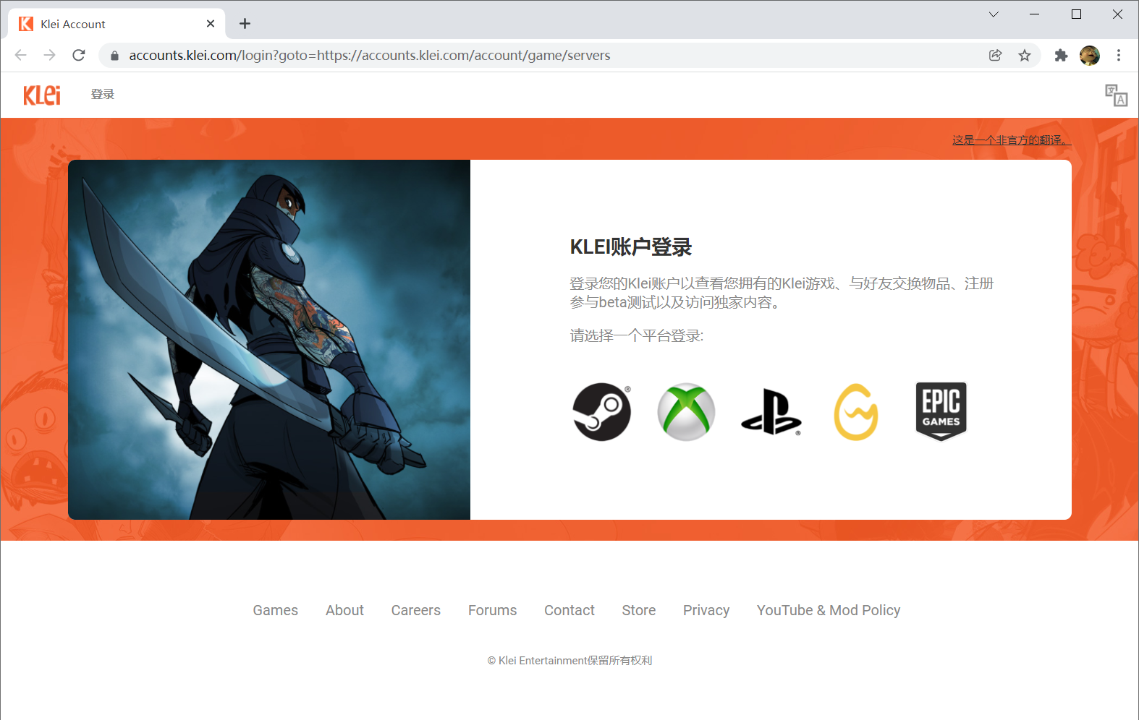Log in with the PlayStation icon
This screenshot has width=1139, height=720.
click(x=771, y=412)
